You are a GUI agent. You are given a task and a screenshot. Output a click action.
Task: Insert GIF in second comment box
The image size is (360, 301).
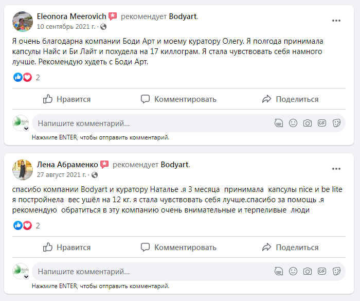322,271
